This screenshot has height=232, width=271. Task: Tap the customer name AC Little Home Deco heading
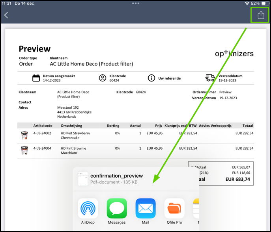(x=92, y=64)
